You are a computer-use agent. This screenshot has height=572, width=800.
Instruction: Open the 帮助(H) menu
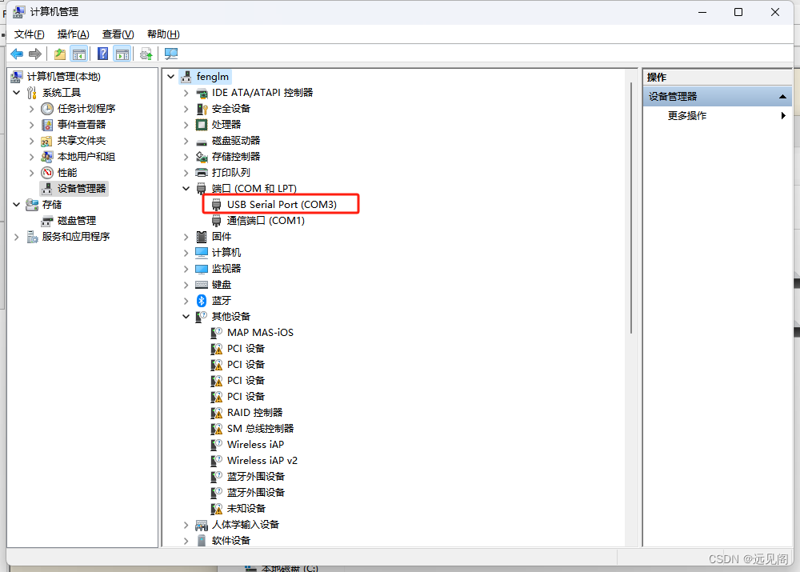click(x=163, y=34)
